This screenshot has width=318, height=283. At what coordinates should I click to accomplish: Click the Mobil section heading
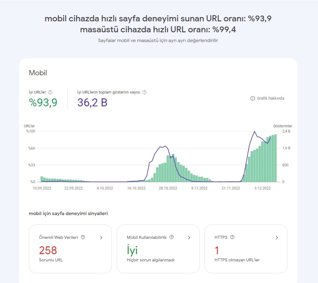38,73
